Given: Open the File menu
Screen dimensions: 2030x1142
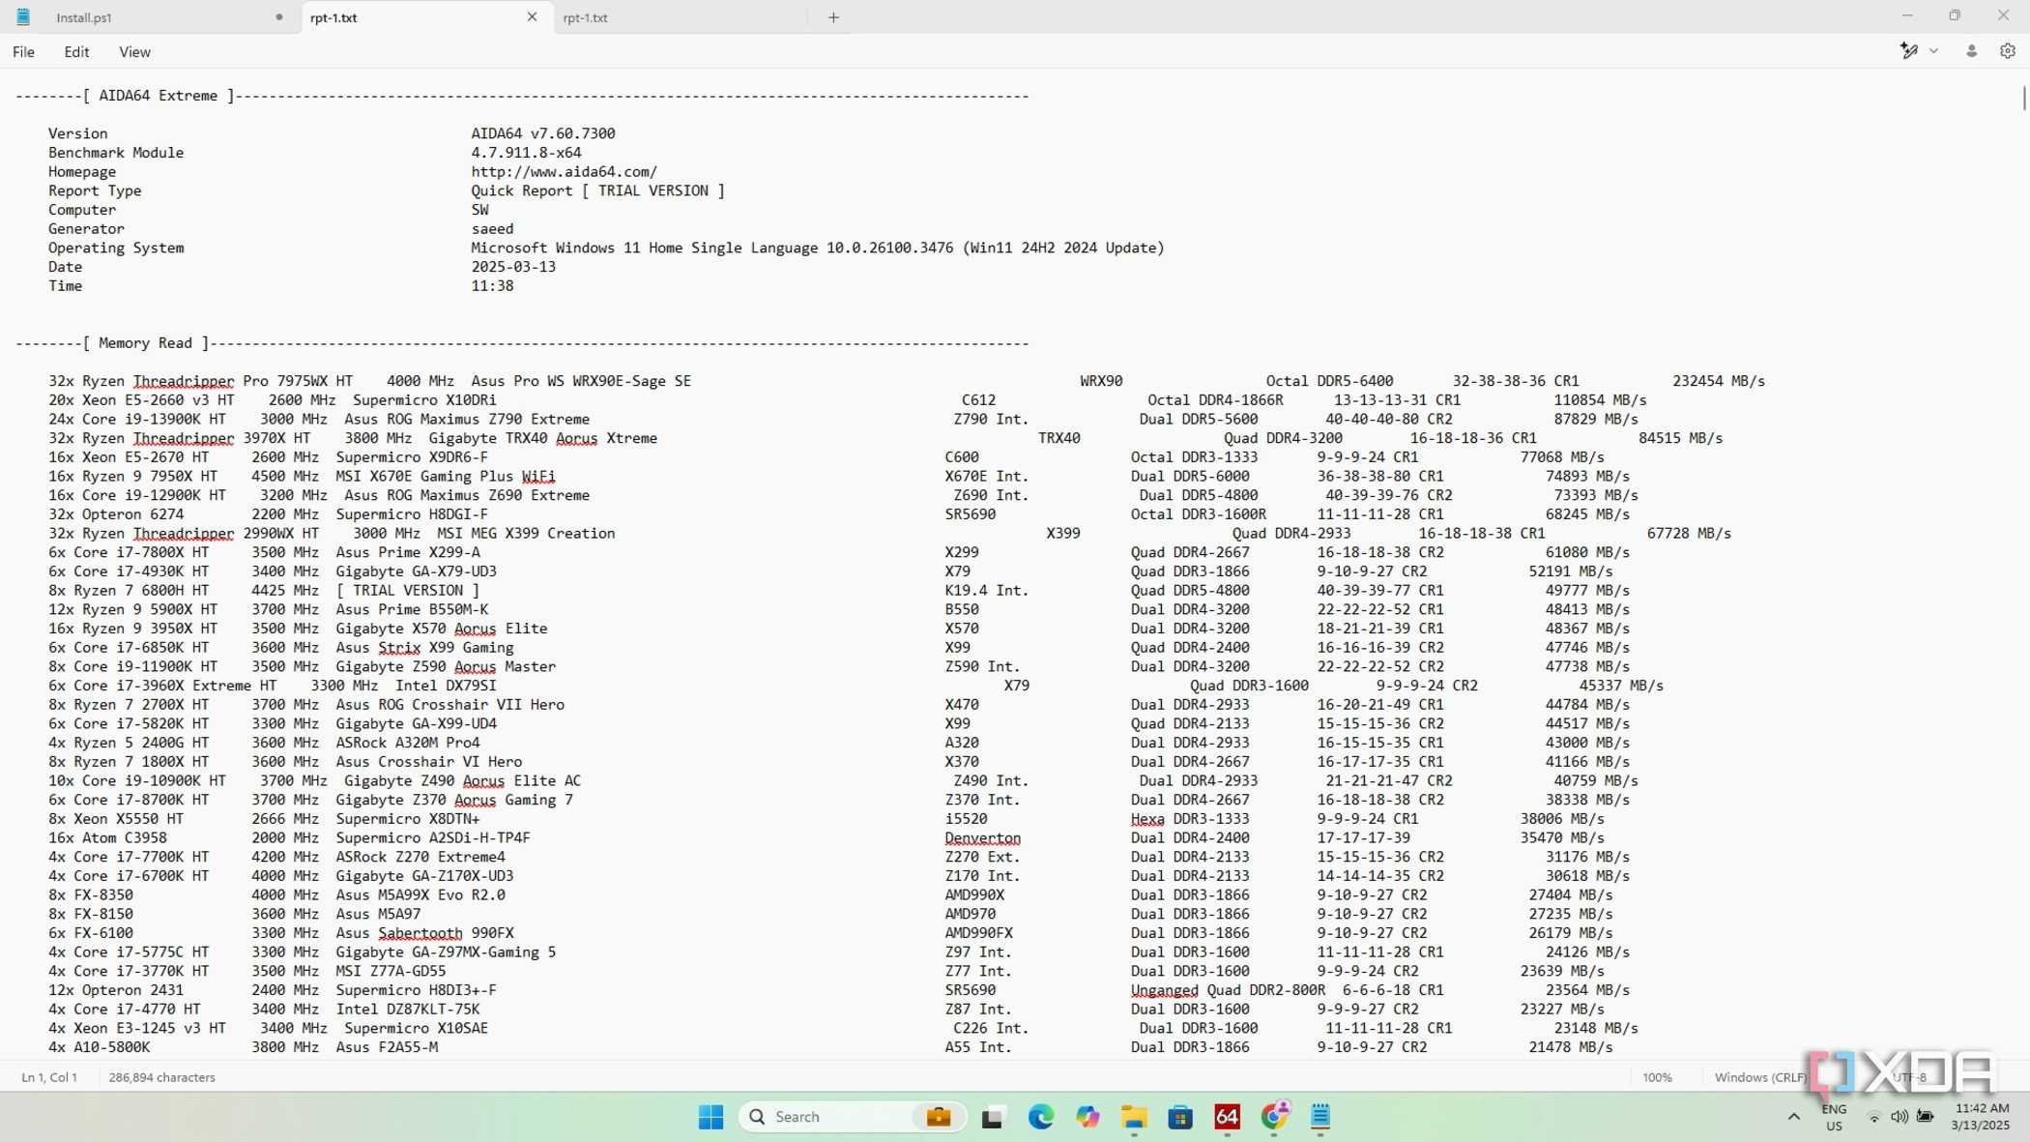Looking at the screenshot, I should pos(23,52).
